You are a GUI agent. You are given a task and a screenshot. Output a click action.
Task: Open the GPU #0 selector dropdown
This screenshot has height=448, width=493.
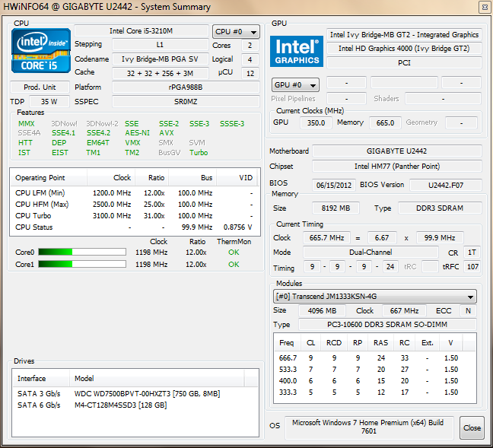click(x=295, y=85)
